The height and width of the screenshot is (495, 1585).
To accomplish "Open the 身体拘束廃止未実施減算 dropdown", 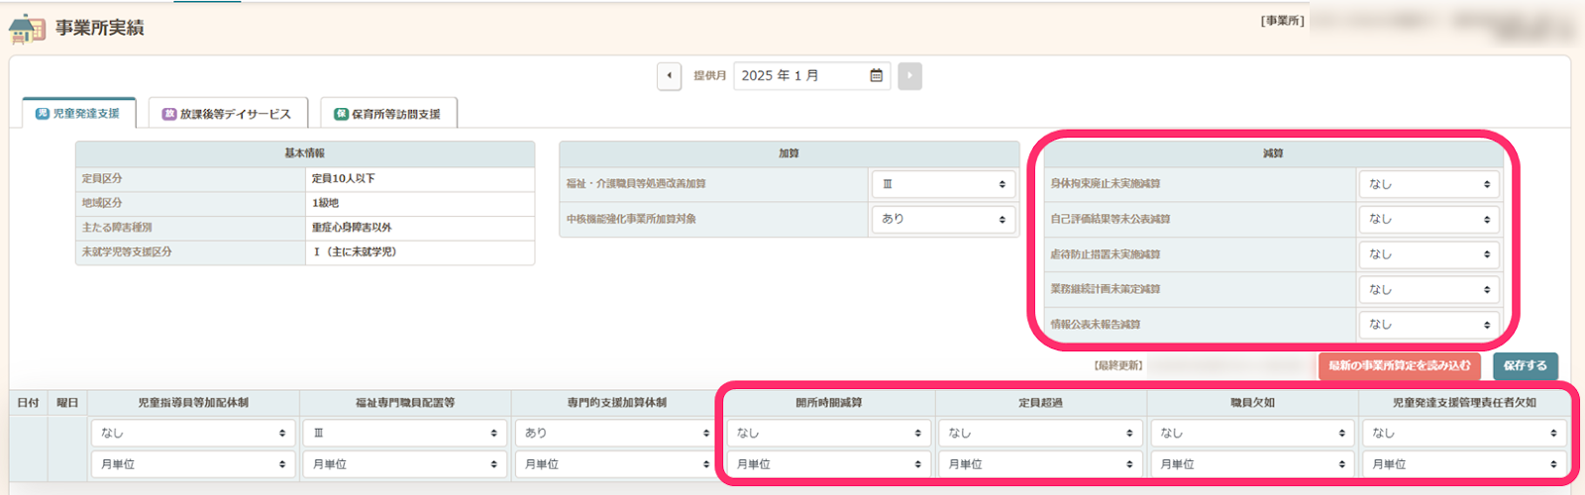I will click(1427, 184).
